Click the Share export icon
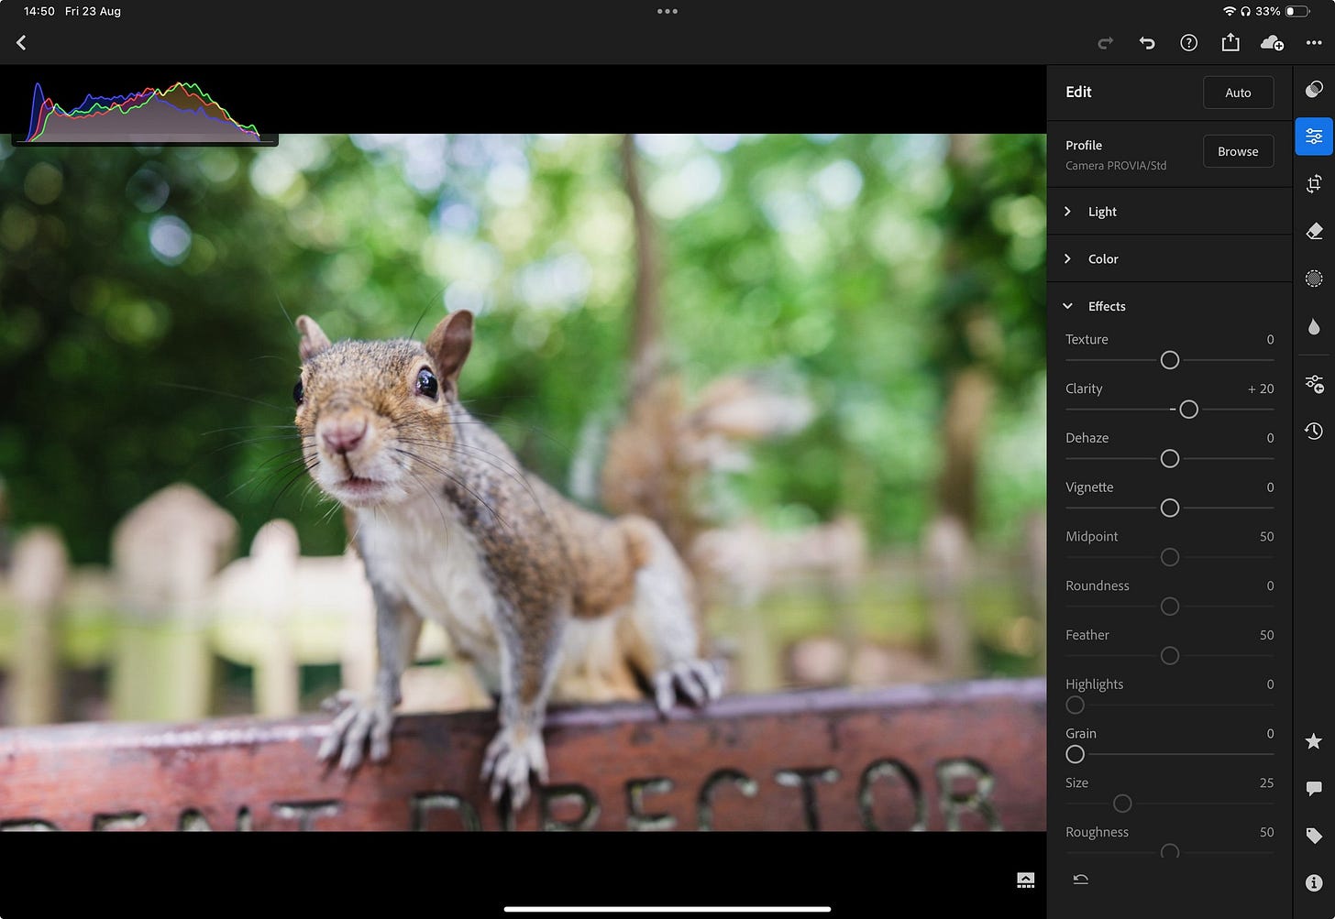 coord(1230,43)
